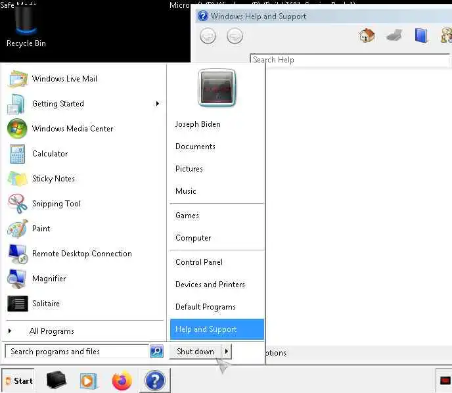452x393 pixels.
Task: Expand the Shut down options arrow
Action: tap(226, 351)
